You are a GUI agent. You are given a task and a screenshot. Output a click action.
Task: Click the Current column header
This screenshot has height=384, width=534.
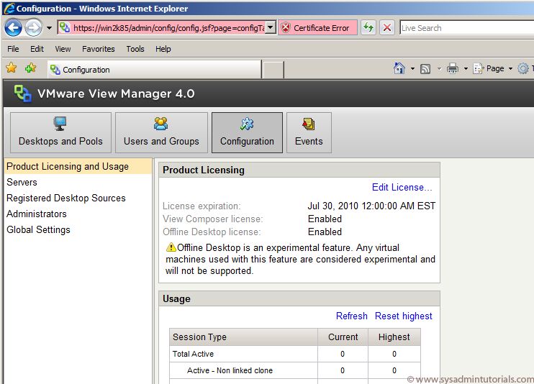click(343, 337)
